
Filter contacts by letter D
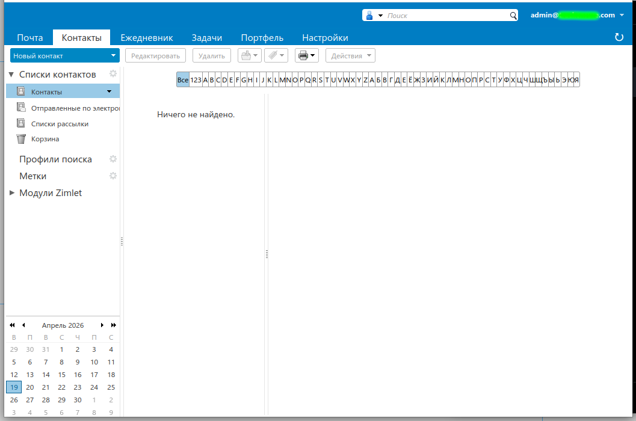point(224,79)
